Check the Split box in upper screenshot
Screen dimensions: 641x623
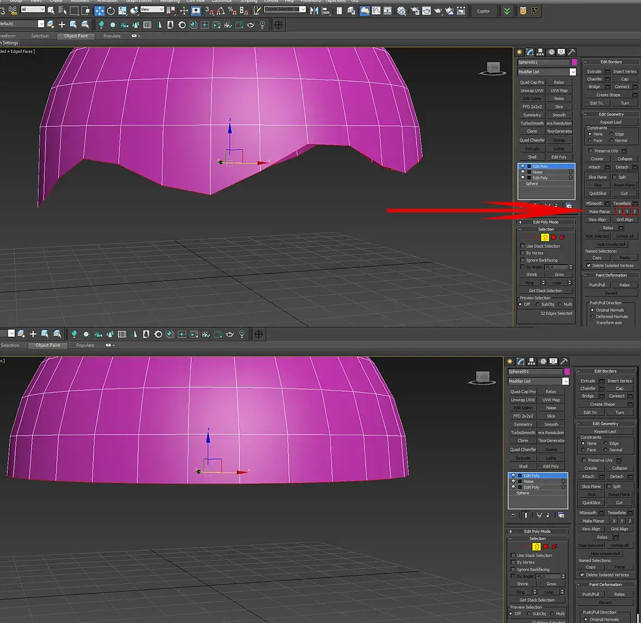tap(614, 177)
